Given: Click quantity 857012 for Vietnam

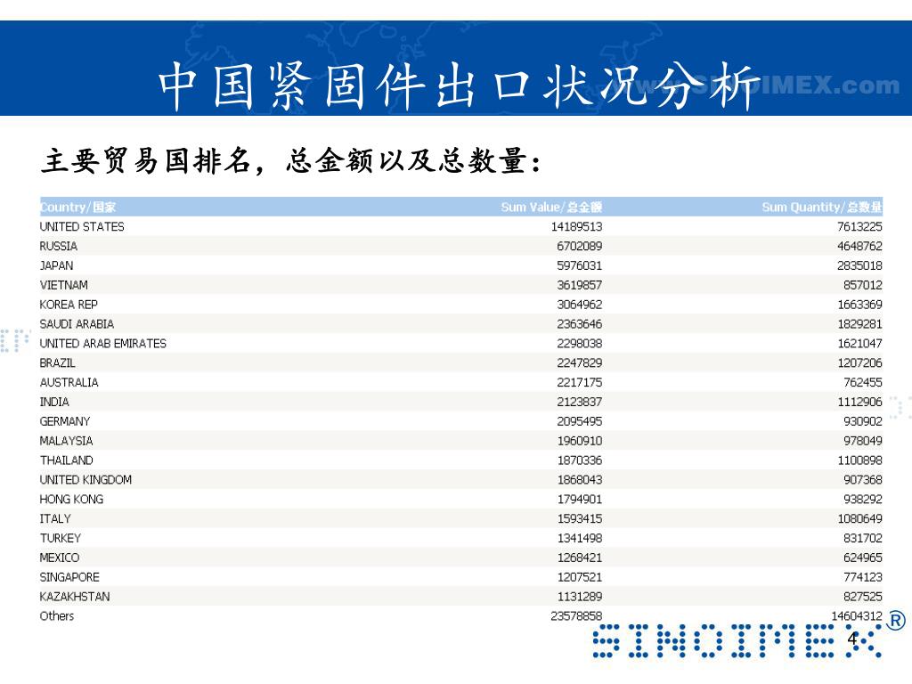Looking at the screenshot, I should click(x=863, y=285).
